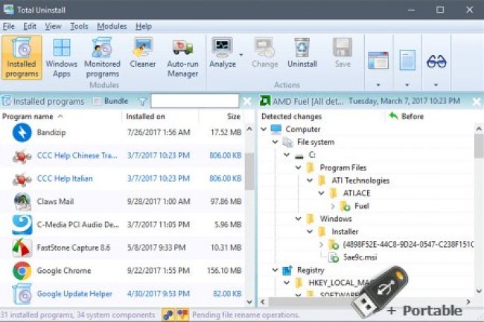The image size is (484, 322).
Task: Open the Windows Apps module
Action: tap(61, 57)
